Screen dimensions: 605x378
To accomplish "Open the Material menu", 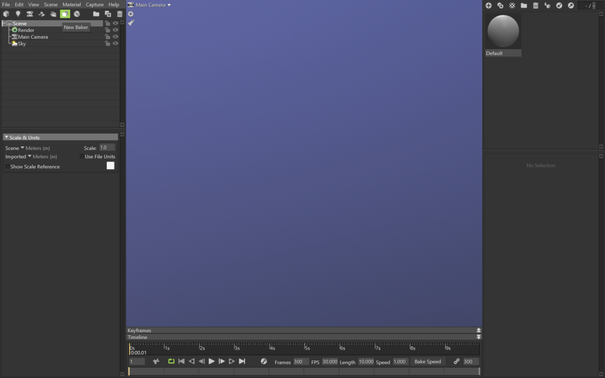I will 72,4.
